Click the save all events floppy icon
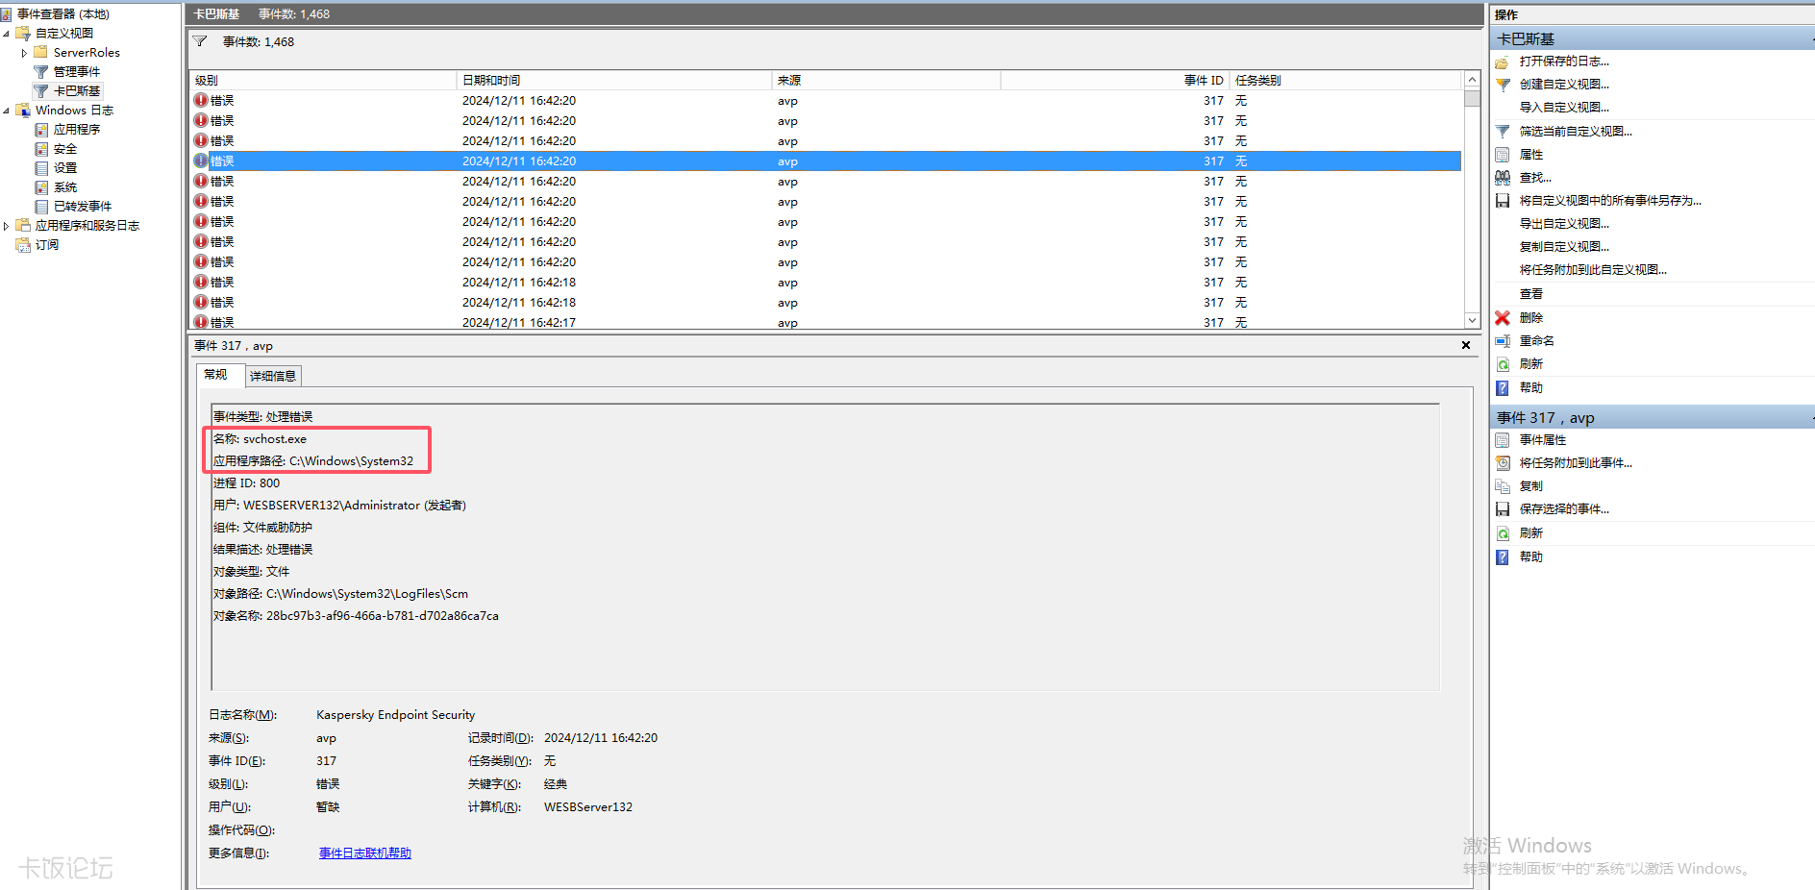Screen dimensions: 1815x890 click(1503, 201)
